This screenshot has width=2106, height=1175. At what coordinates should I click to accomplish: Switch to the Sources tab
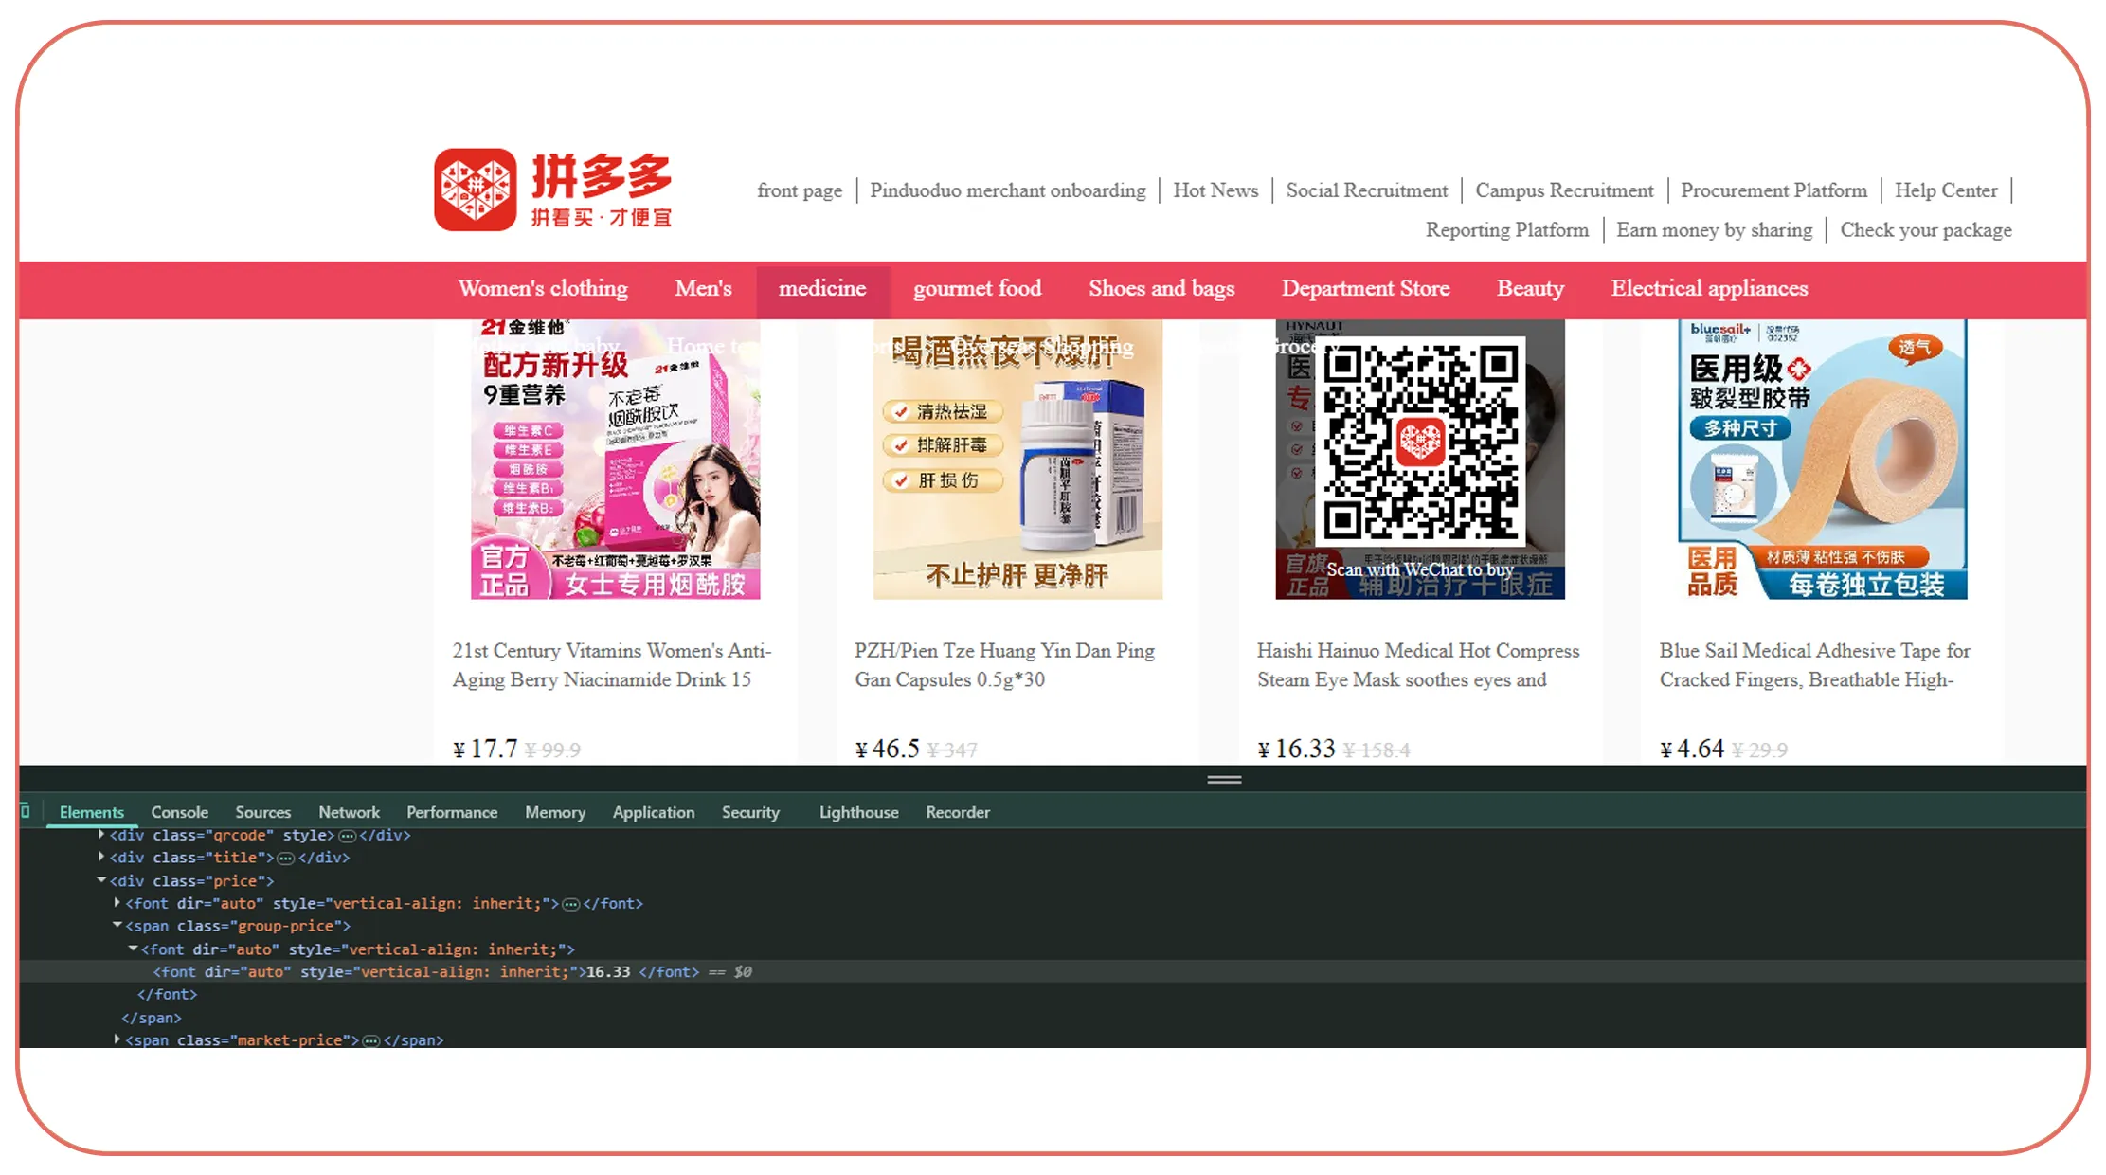pos(262,812)
